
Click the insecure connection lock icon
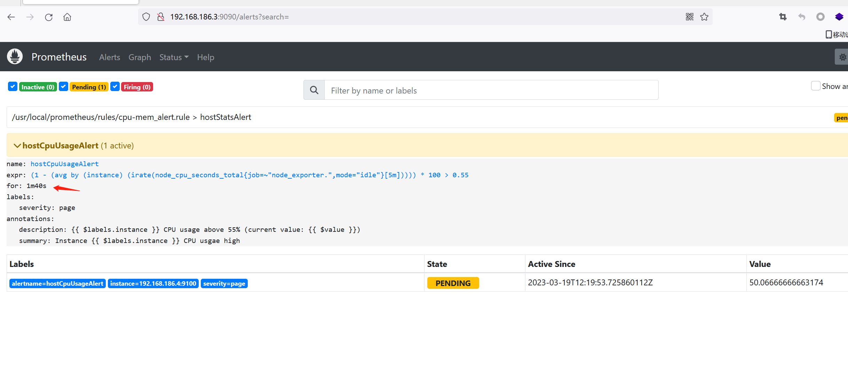click(161, 17)
